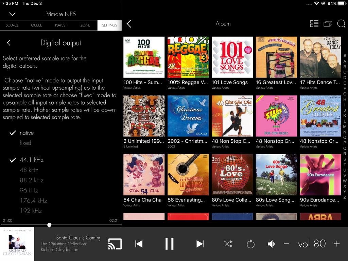Pause the current playback

[169, 244]
